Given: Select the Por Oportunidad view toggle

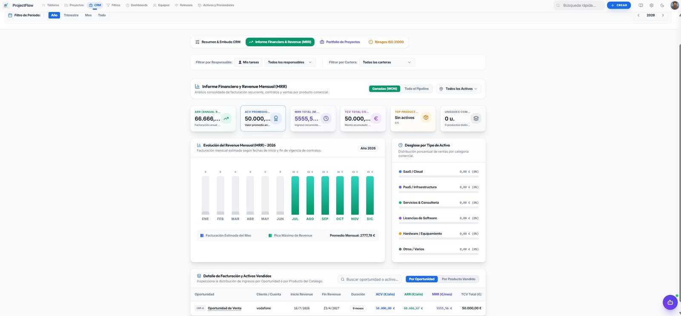Looking at the screenshot, I should coord(422,279).
